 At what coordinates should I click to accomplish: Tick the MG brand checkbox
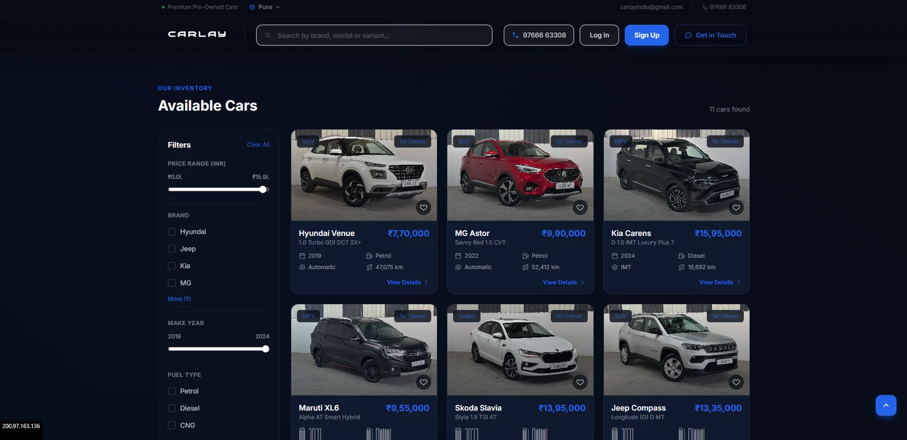(172, 283)
